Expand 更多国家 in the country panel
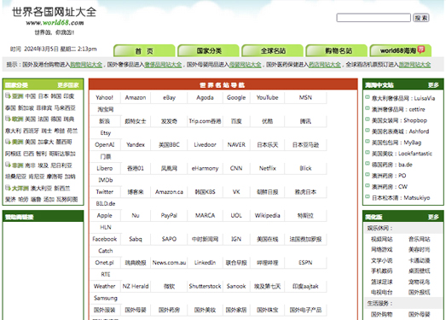 tap(68, 84)
